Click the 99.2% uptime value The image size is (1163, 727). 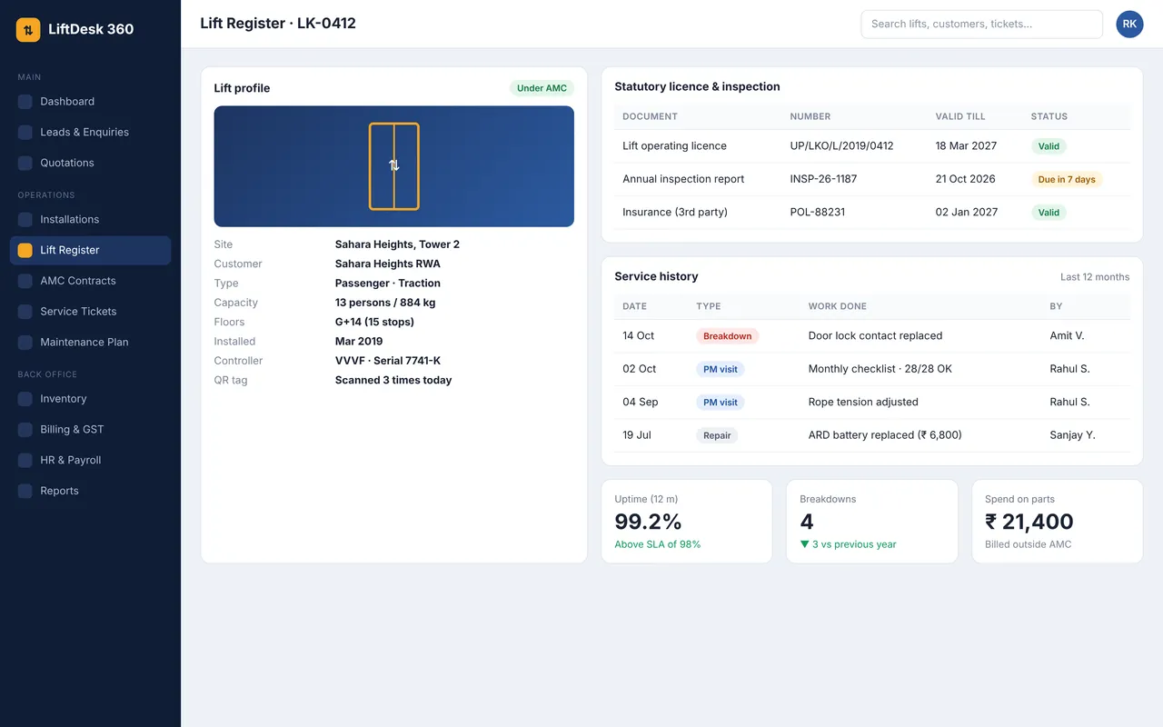pos(648,522)
